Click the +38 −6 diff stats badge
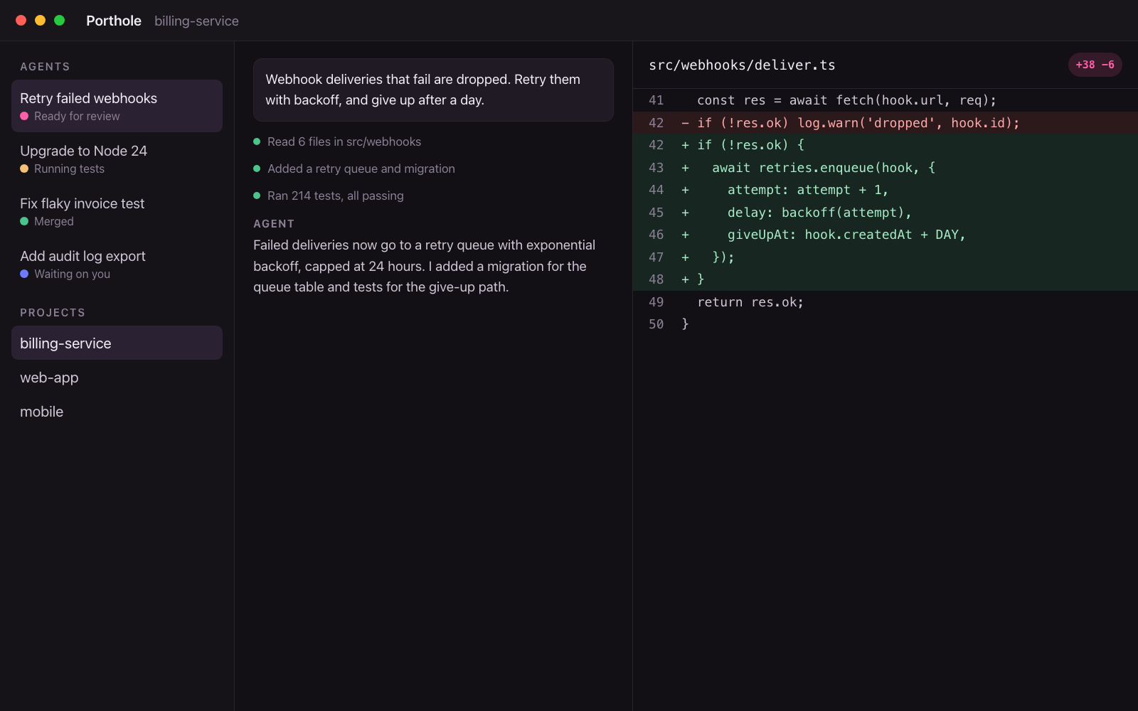 coord(1095,65)
